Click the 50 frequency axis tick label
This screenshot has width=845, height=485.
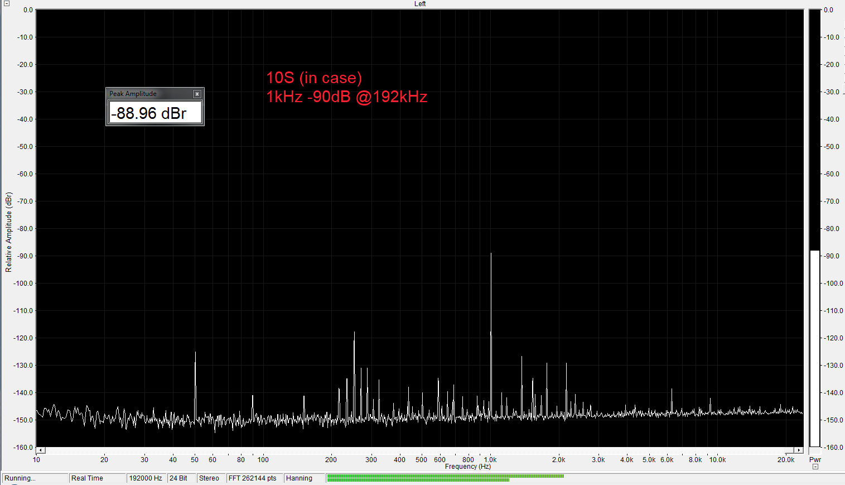(x=195, y=460)
